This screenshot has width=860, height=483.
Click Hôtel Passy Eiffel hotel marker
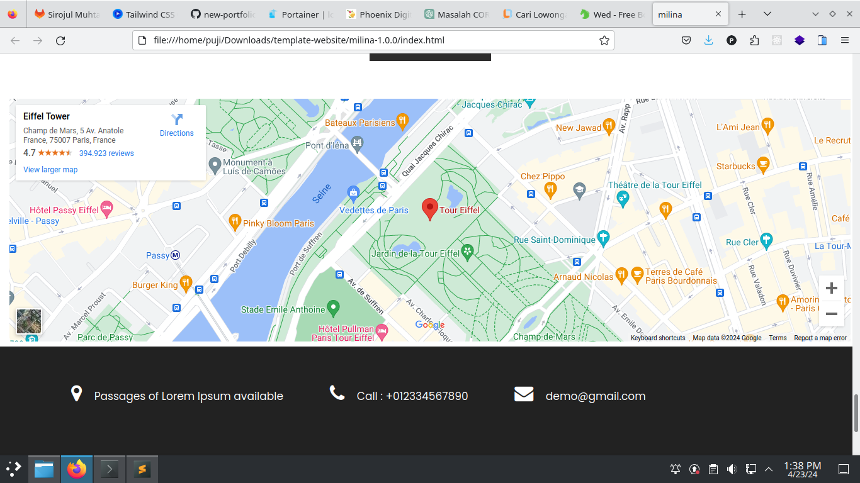pyautogui.click(x=107, y=209)
